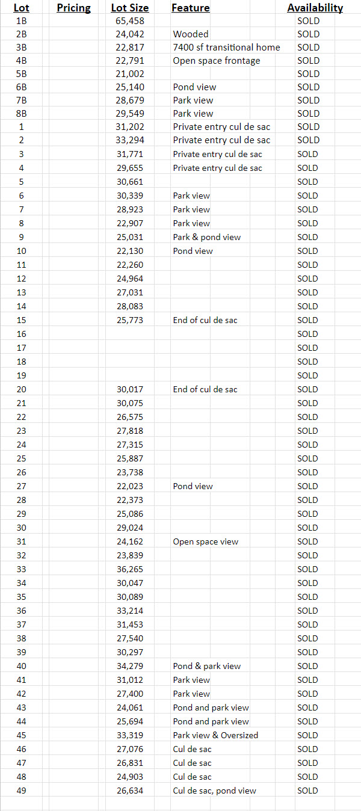This screenshot has height=811, width=361.
Task: Select empty pricing cell for lot 25
Action: tap(73, 458)
